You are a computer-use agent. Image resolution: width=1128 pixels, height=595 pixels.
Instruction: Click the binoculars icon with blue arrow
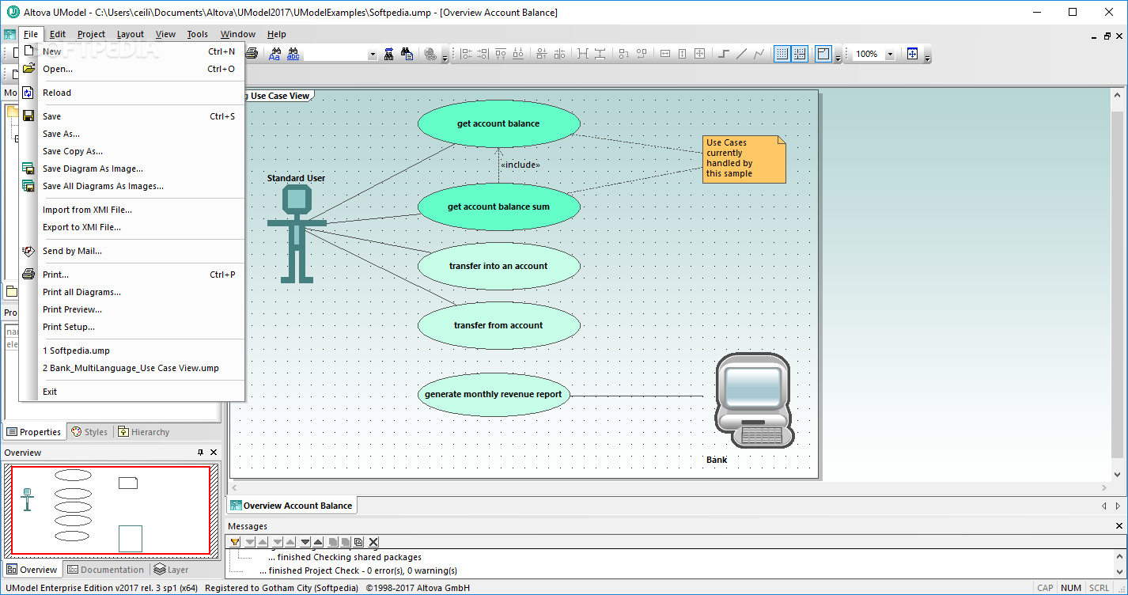(x=388, y=54)
